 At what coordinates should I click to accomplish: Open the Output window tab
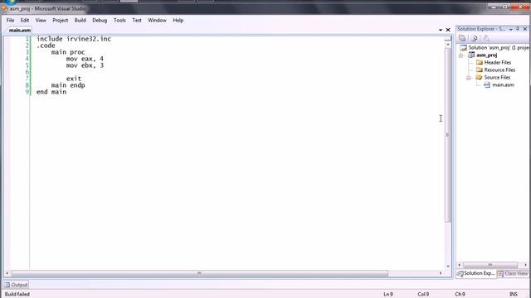(x=16, y=285)
